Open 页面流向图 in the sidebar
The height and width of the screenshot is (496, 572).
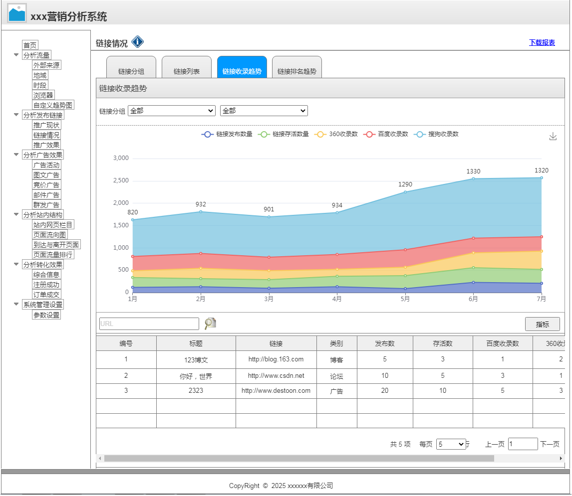[x=50, y=235]
